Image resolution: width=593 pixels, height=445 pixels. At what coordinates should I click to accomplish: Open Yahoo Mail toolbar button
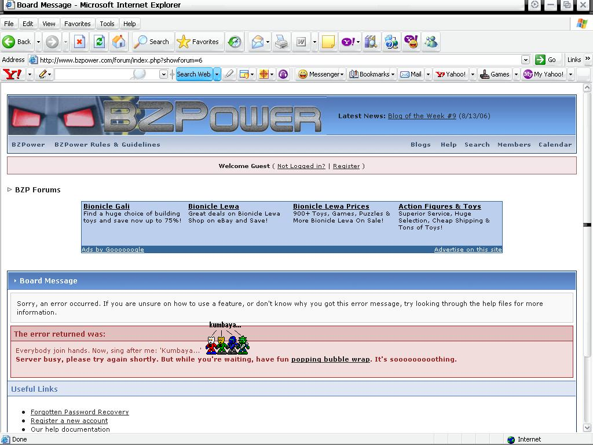pos(411,74)
